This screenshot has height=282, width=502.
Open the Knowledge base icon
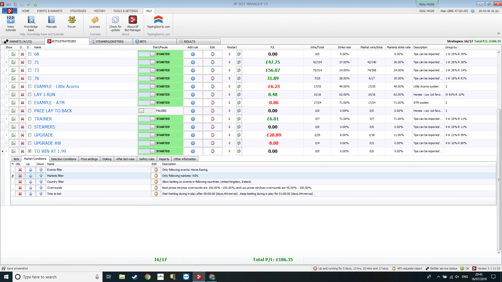click(x=31, y=23)
